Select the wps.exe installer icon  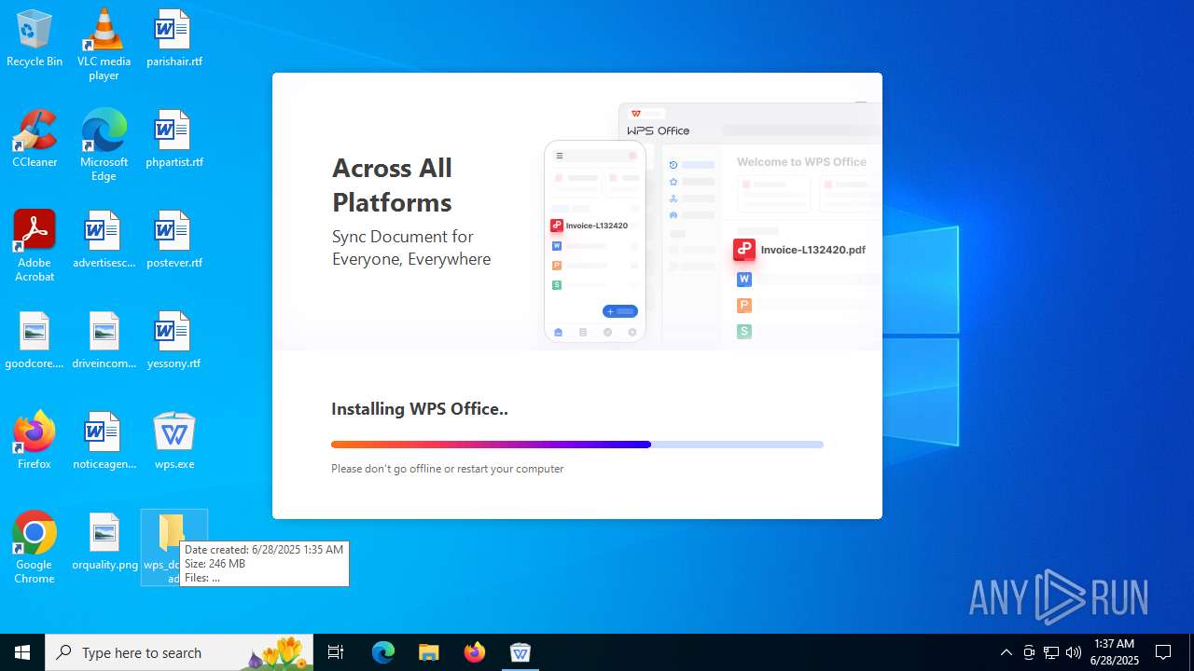[x=174, y=441]
